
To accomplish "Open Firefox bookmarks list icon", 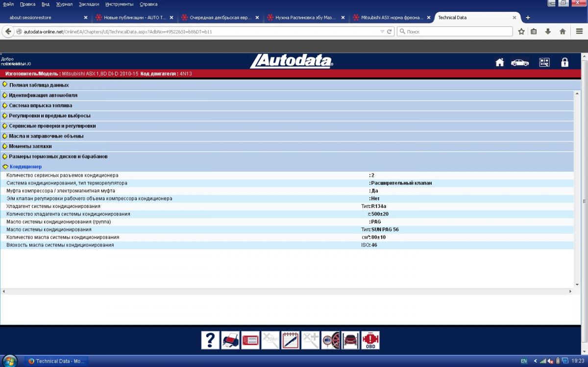I will (534, 31).
